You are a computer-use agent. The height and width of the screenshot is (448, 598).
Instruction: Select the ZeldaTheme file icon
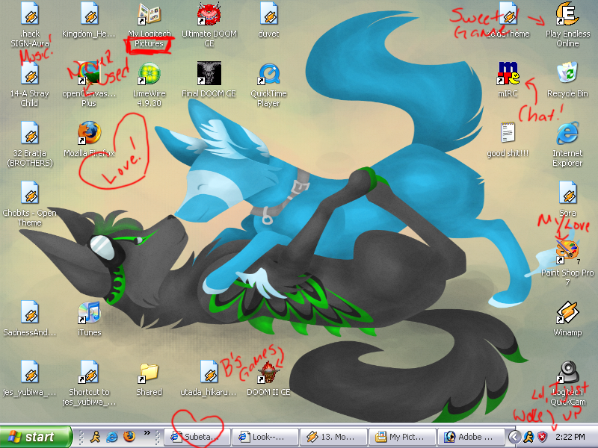click(508, 13)
